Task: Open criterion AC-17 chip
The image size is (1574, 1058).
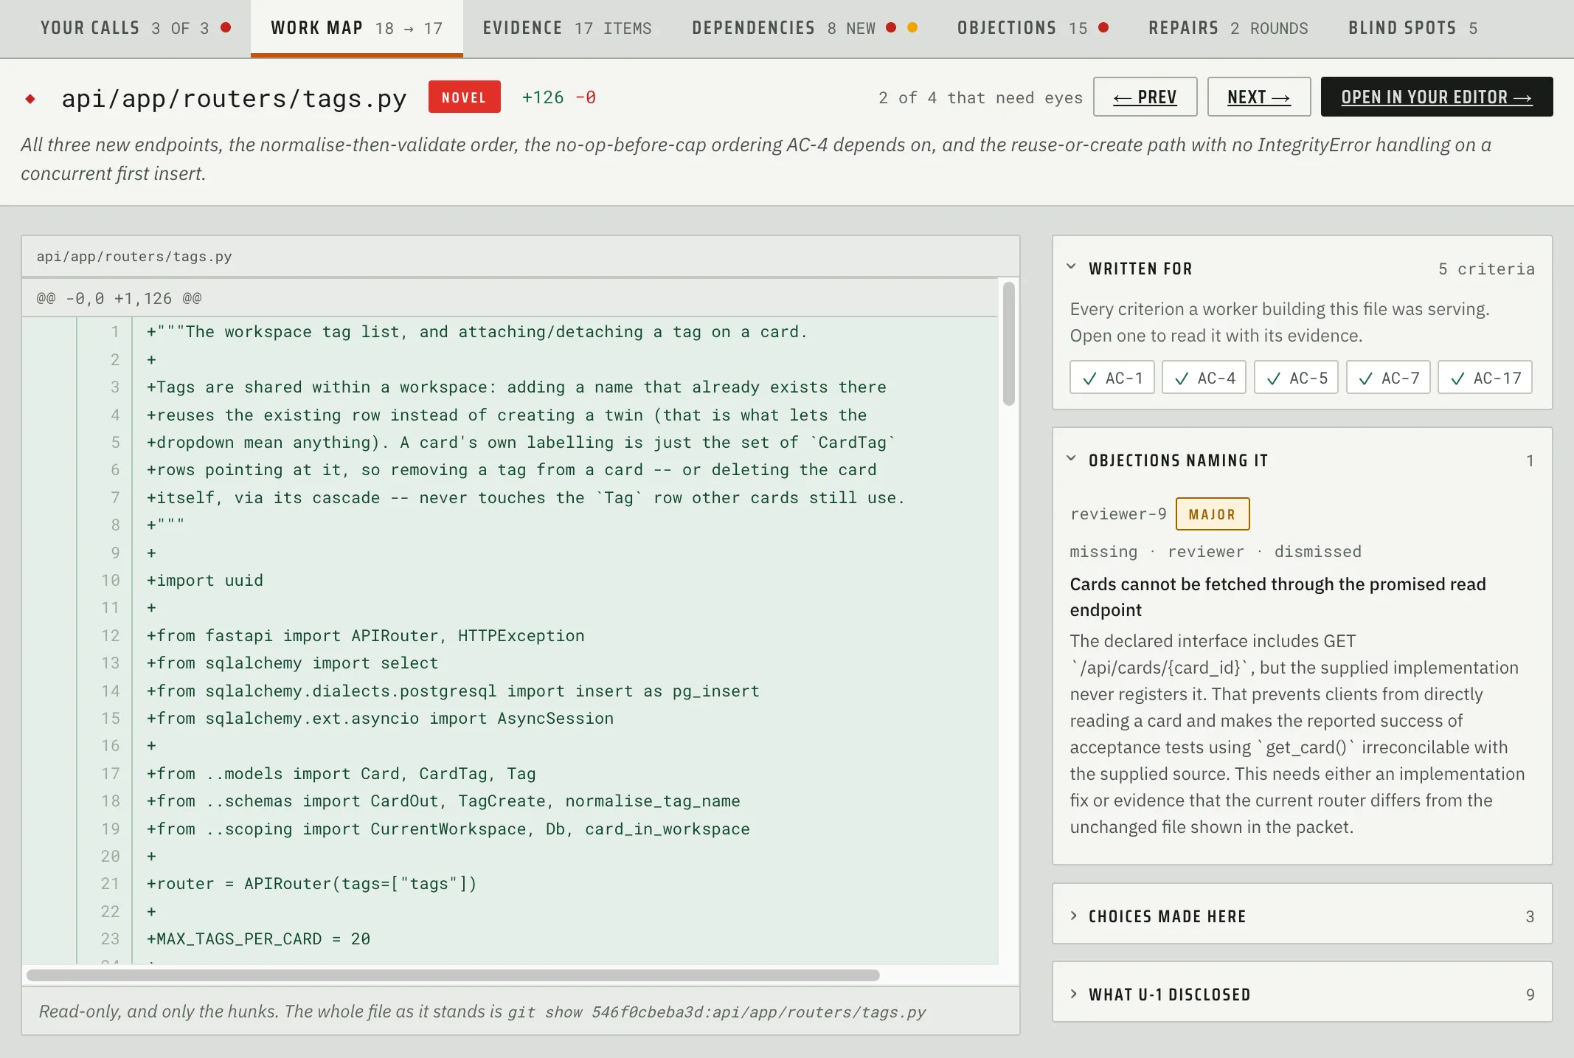Action: [x=1485, y=378]
